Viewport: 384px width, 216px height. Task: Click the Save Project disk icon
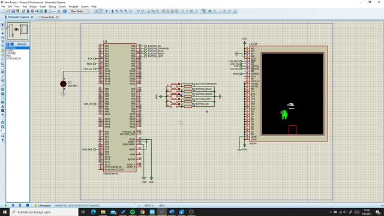click(13, 11)
